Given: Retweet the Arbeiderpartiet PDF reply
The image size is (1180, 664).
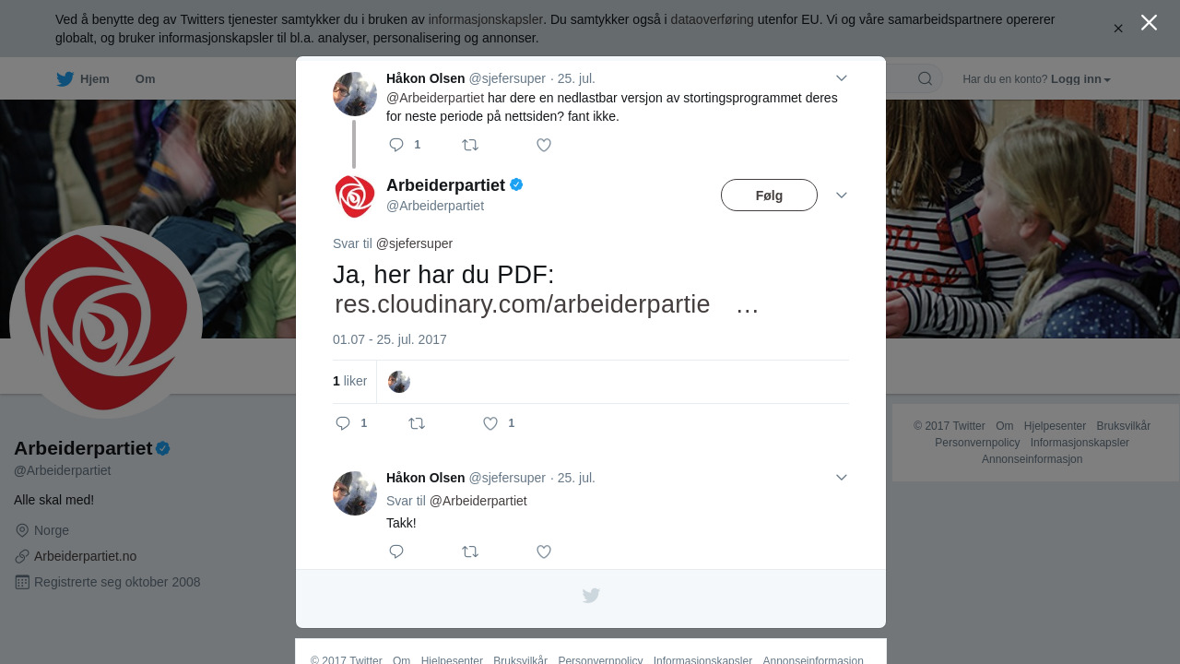Looking at the screenshot, I should click(x=417, y=423).
